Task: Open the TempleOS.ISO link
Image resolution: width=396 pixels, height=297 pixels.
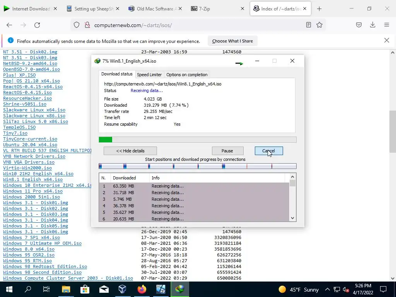Action: tap(19, 127)
